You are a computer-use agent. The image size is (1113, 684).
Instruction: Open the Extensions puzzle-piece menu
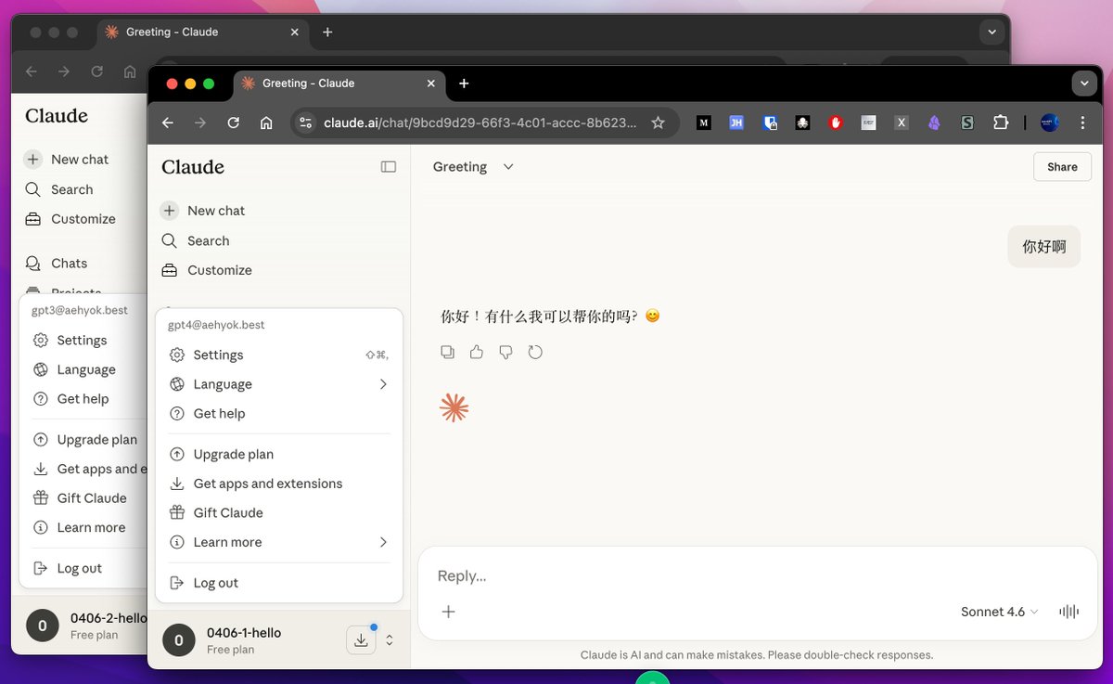tap(1000, 123)
